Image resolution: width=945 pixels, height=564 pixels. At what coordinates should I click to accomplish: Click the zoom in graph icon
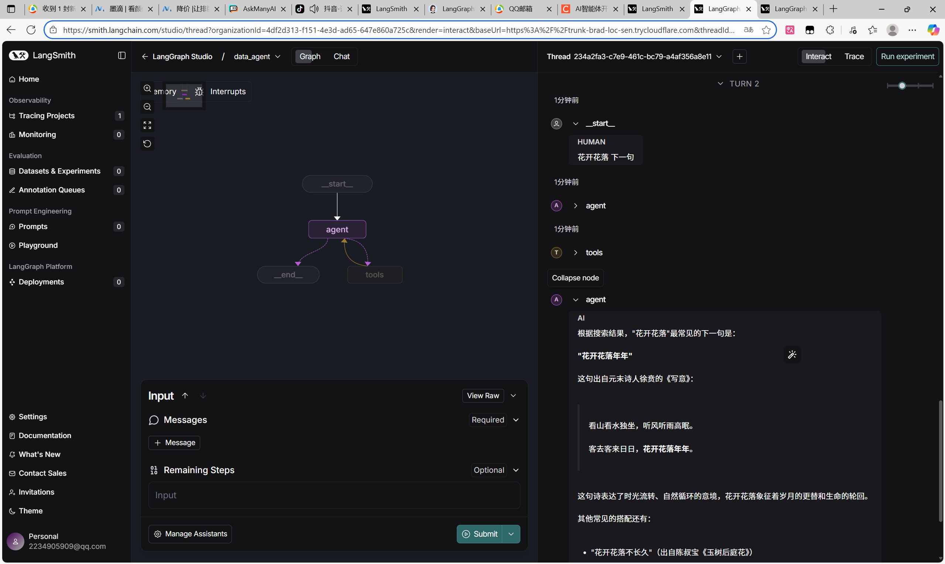tap(147, 89)
